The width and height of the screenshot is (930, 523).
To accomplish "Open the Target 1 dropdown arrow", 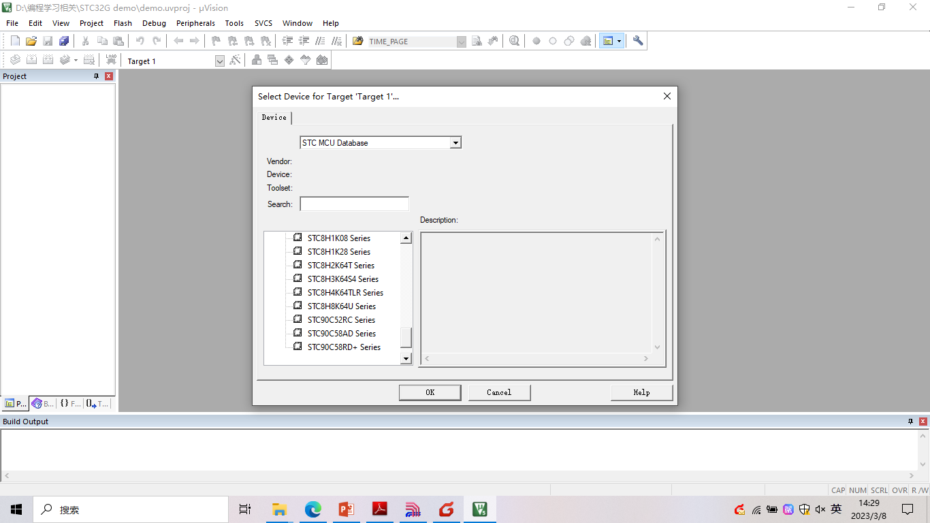I will point(219,61).
